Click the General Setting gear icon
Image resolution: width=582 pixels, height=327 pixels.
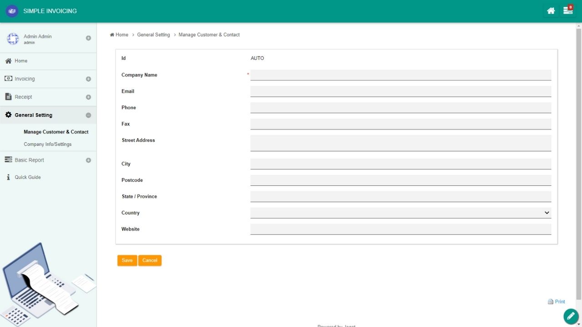[8, 115]
